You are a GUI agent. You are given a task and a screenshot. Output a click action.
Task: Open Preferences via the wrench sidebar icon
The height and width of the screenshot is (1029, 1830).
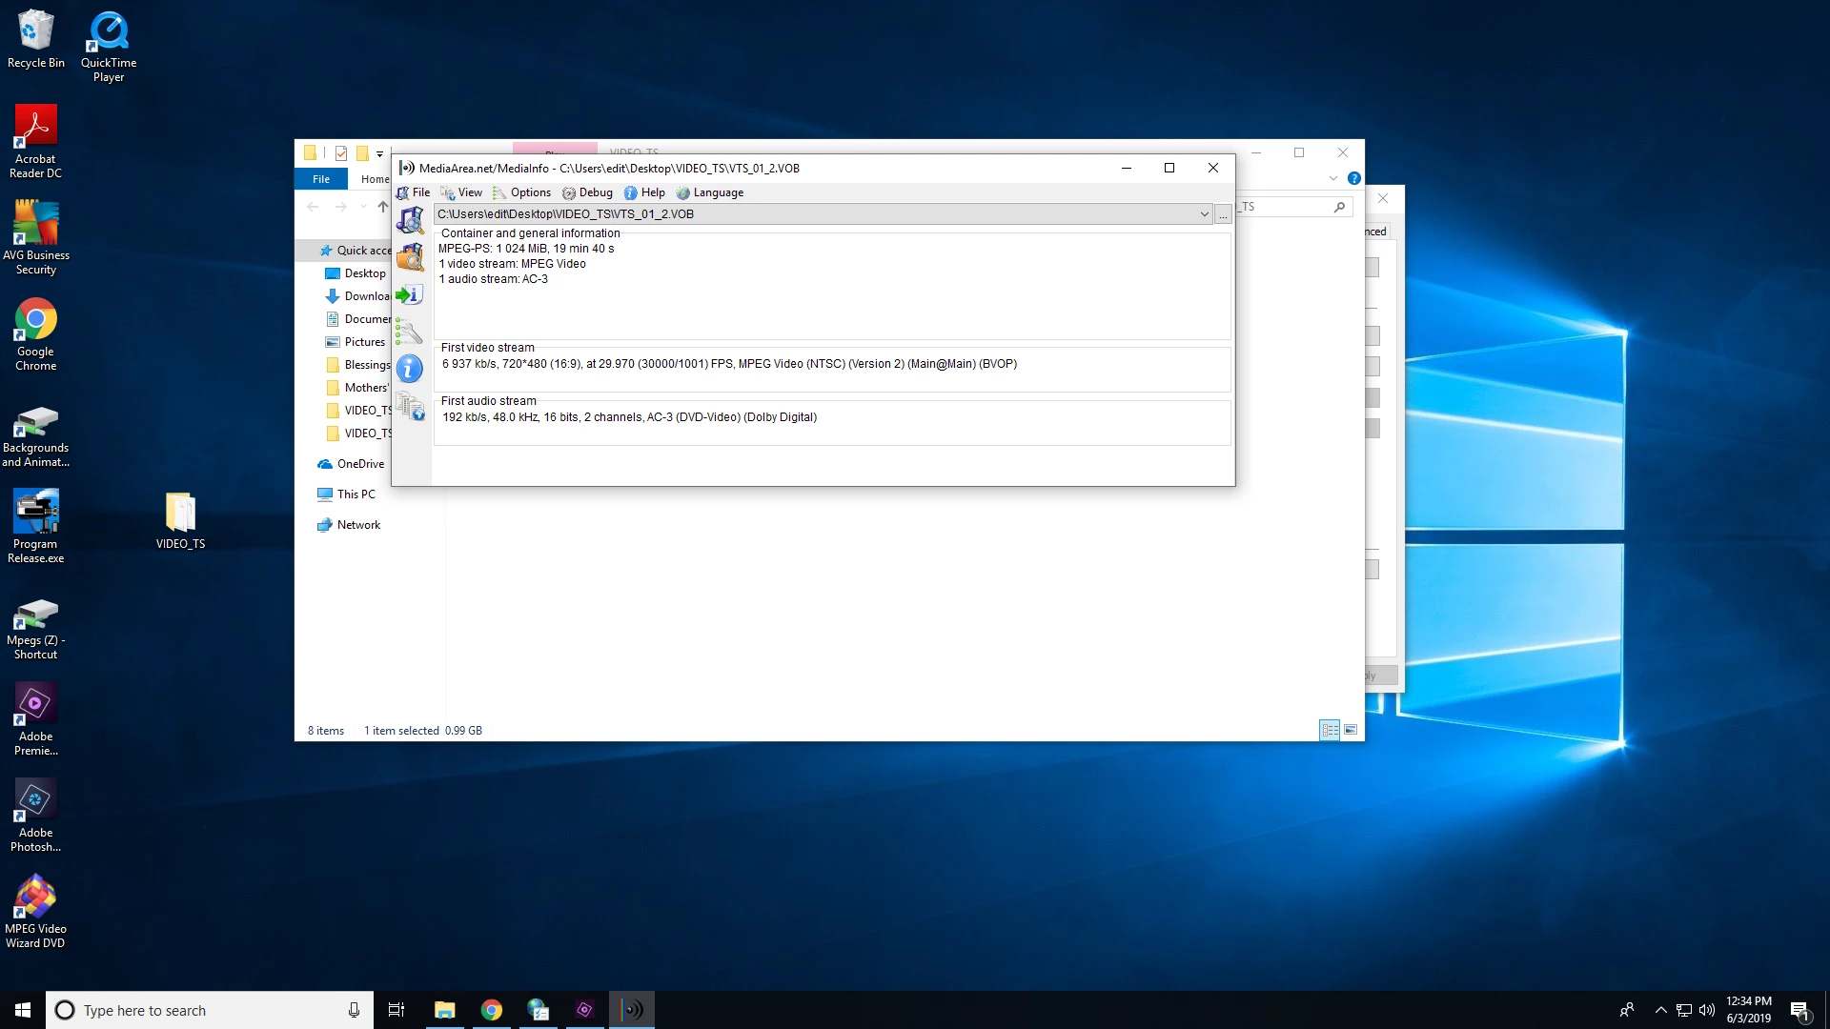410,332
